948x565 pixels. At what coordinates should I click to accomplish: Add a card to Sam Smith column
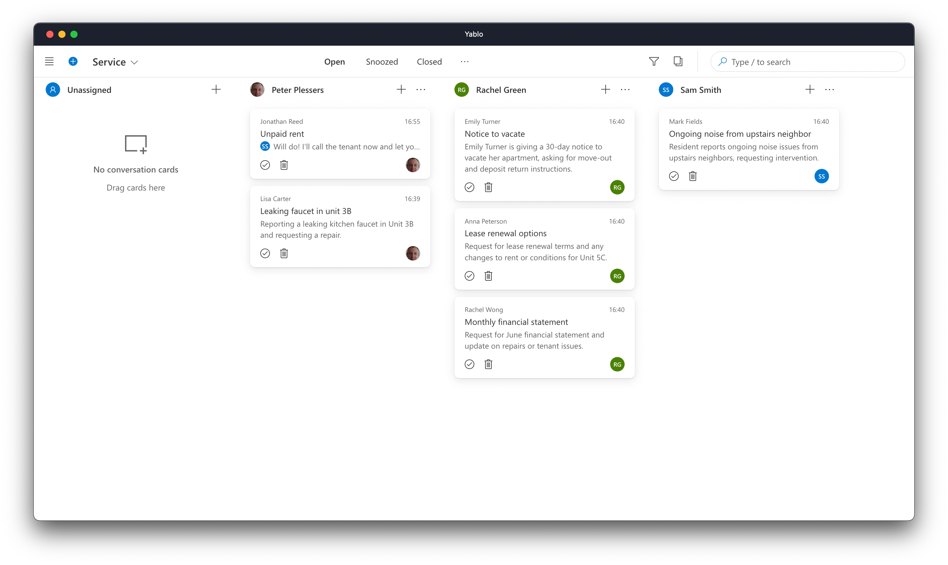pyautogui.click(x=810, y=89)
